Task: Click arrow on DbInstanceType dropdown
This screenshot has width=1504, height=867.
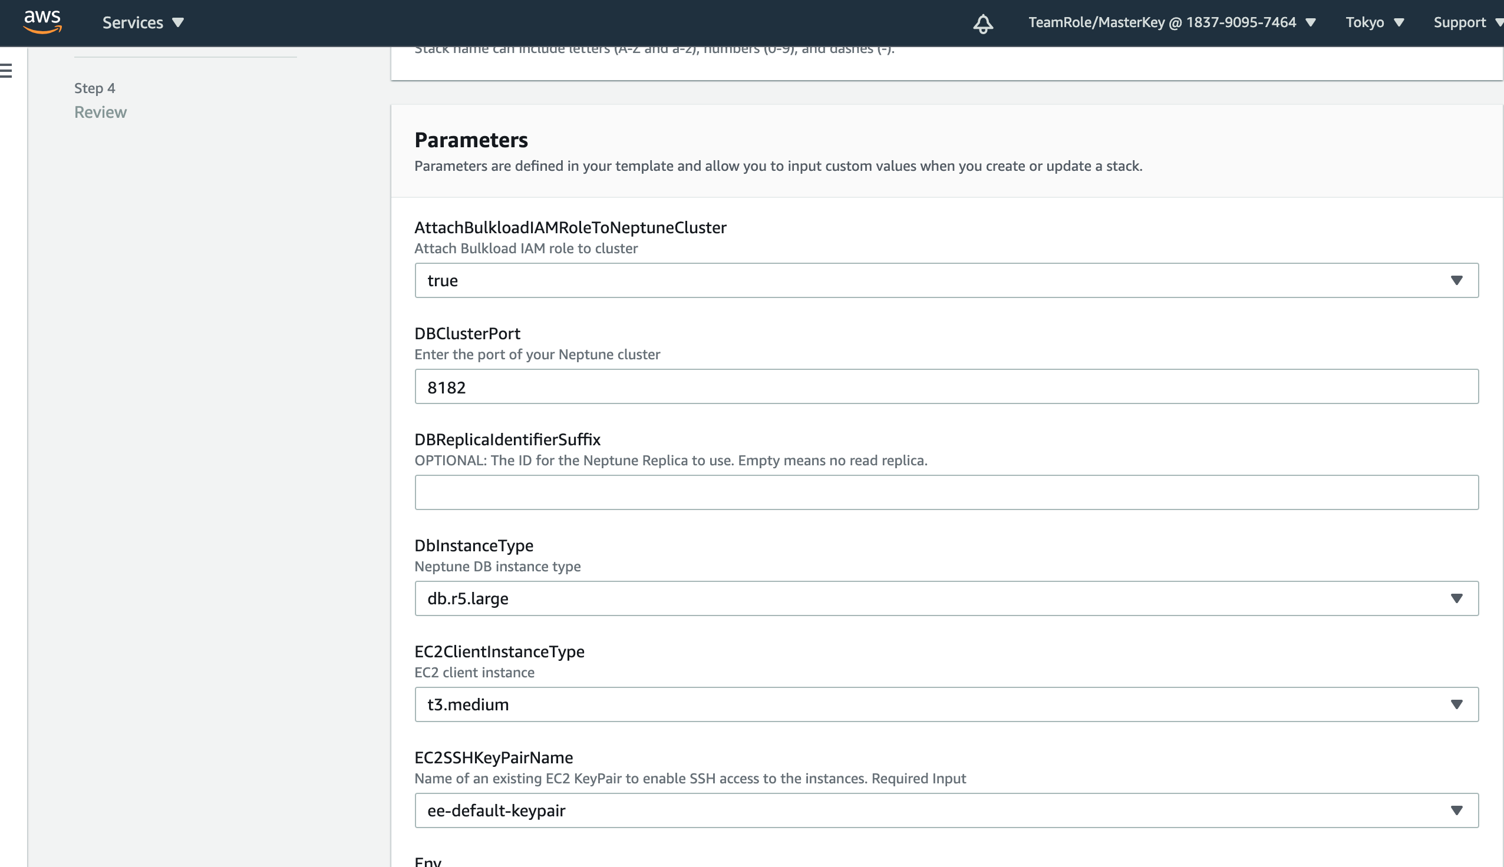Action: pos(1456,598)
